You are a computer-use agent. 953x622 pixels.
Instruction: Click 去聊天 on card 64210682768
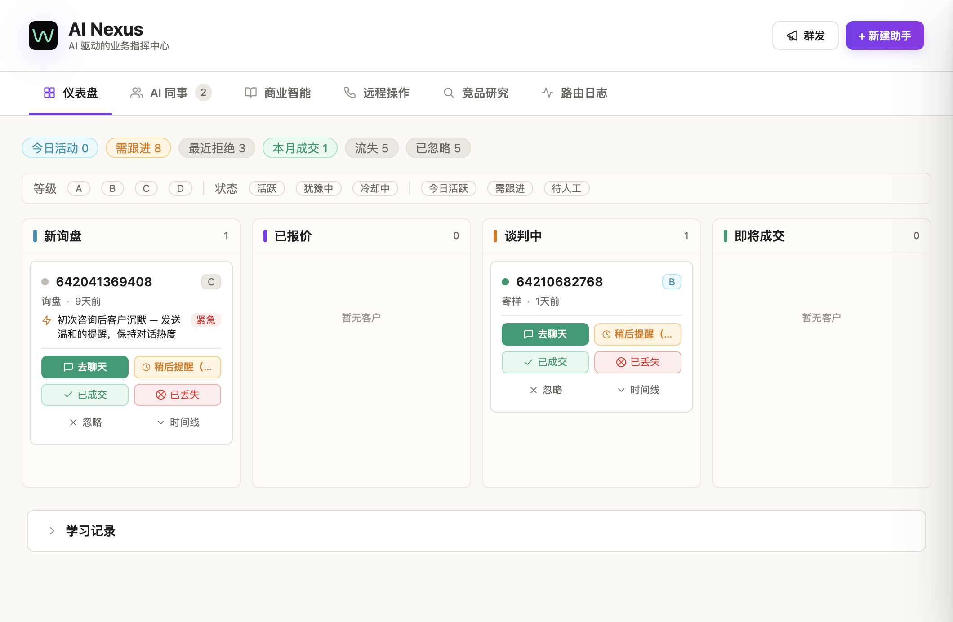click(x=545, y=334)
